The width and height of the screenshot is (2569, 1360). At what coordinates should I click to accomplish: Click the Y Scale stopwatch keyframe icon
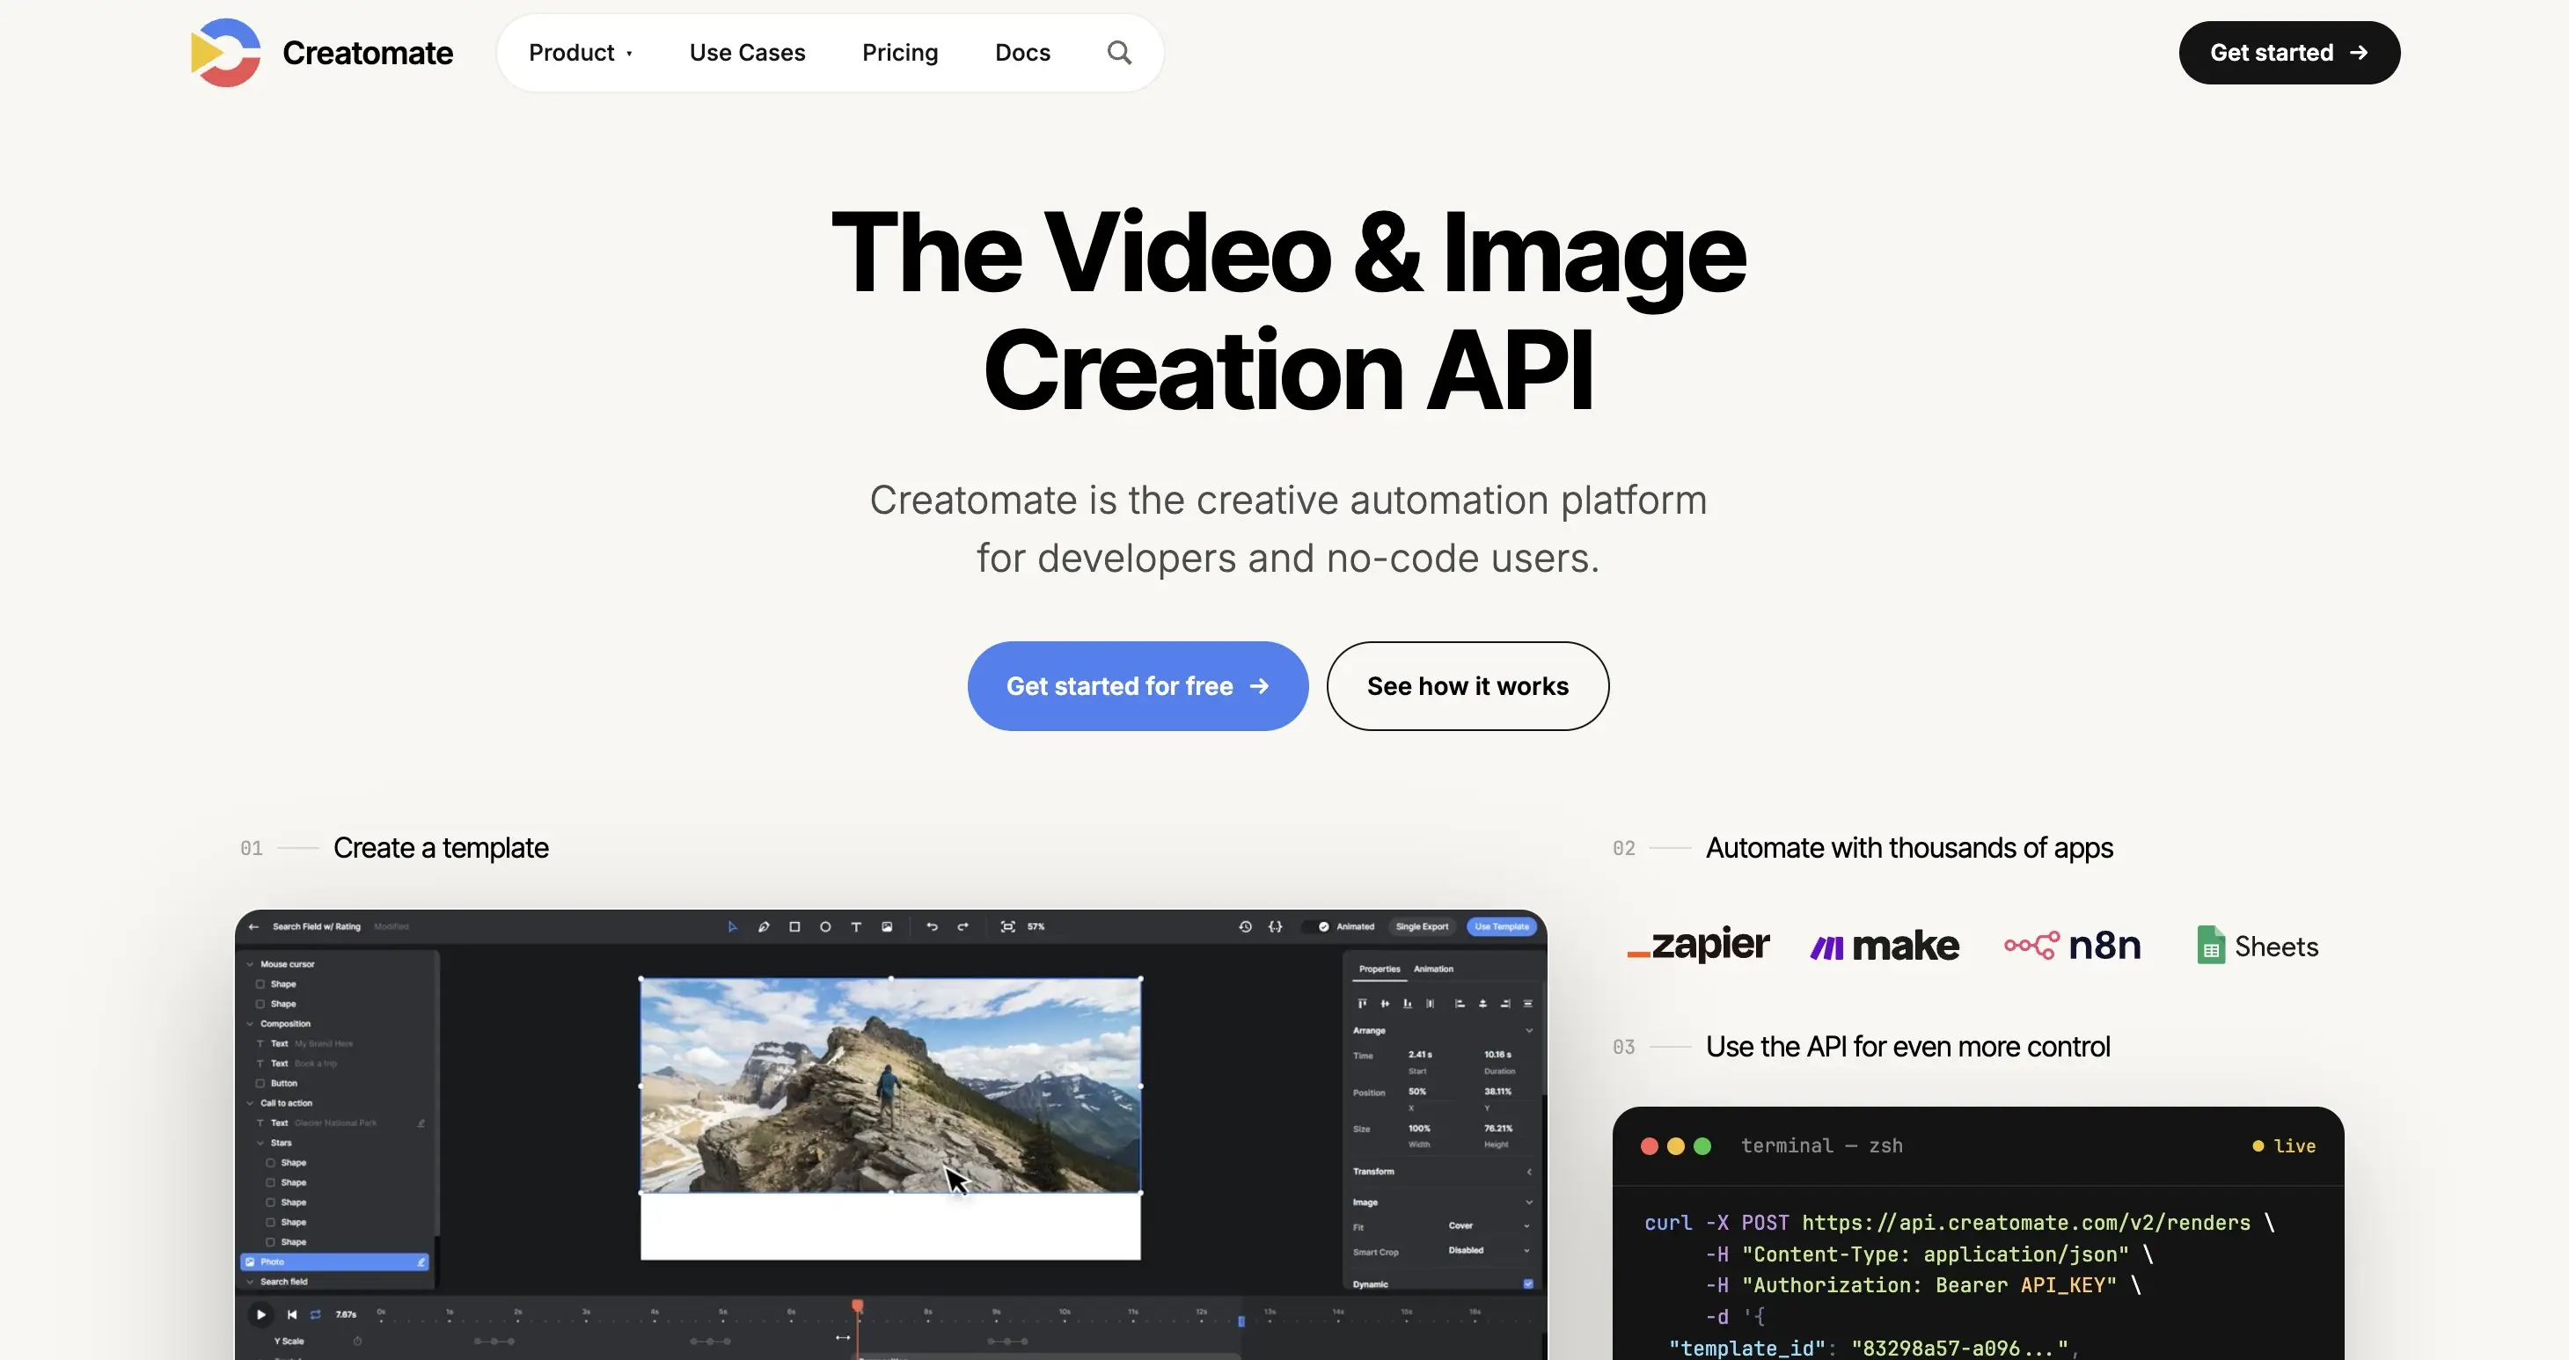pos(357,1341)
